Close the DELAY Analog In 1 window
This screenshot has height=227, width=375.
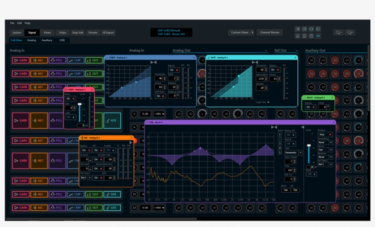click(x=333, y=97)
